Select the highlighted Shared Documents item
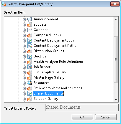 coord(48,93)
